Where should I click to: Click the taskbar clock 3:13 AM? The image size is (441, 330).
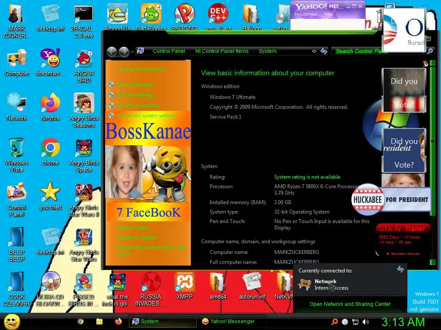403,322
